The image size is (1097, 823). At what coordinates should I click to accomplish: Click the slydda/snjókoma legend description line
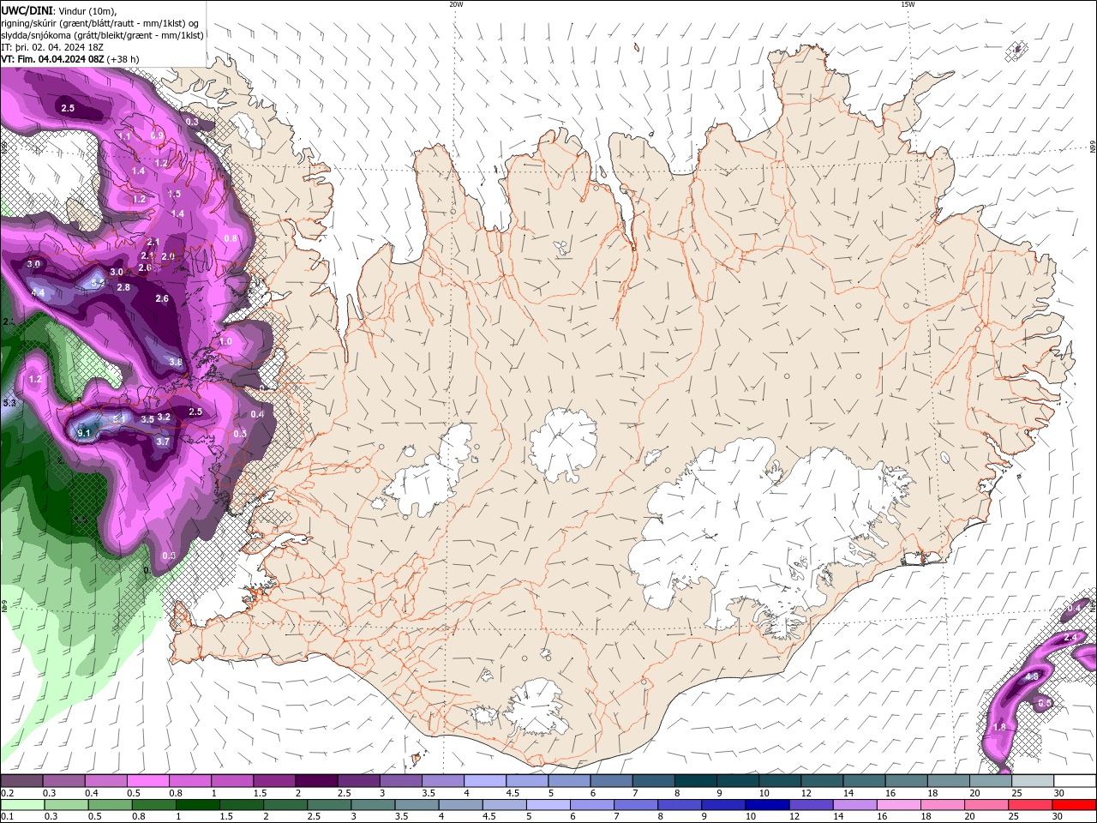tap(102, 35)
